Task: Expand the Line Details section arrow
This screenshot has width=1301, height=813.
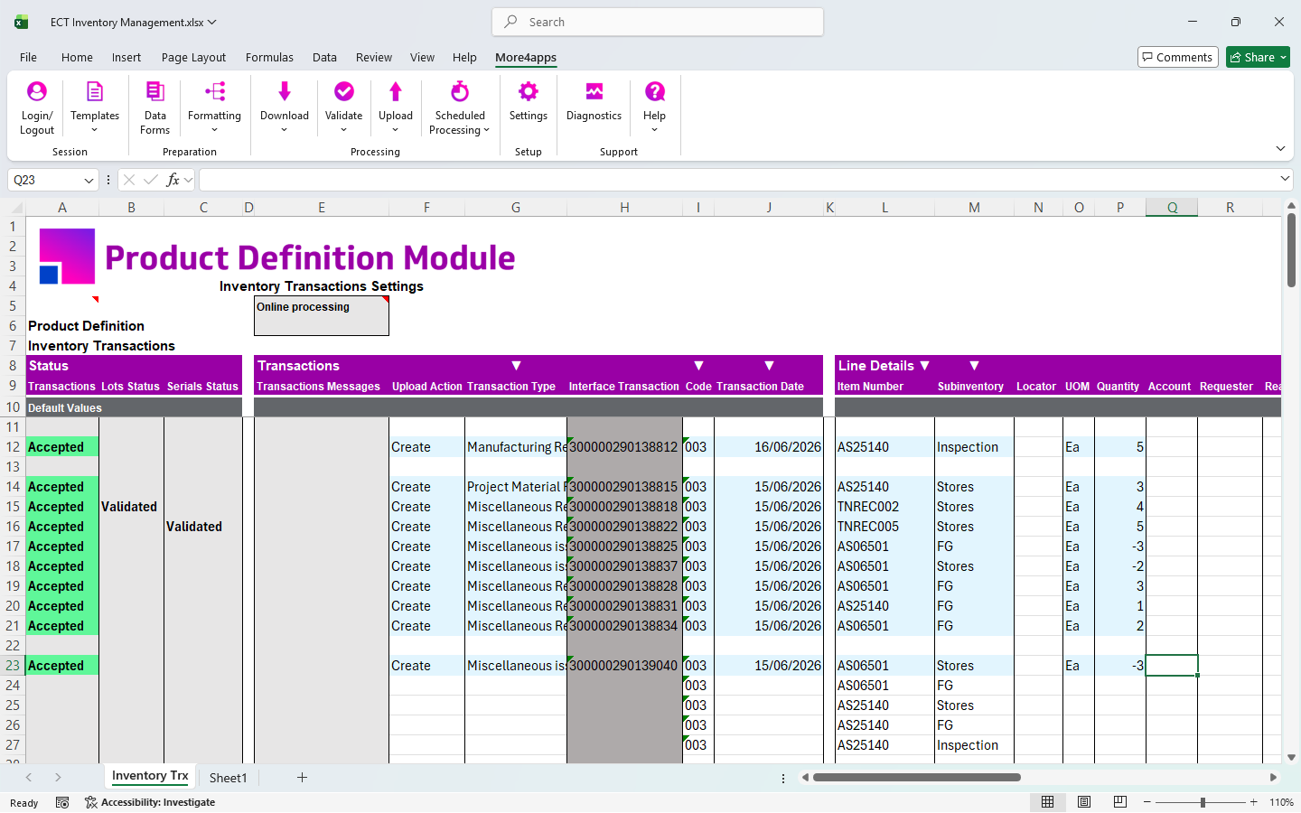Action: coord(924,366)
